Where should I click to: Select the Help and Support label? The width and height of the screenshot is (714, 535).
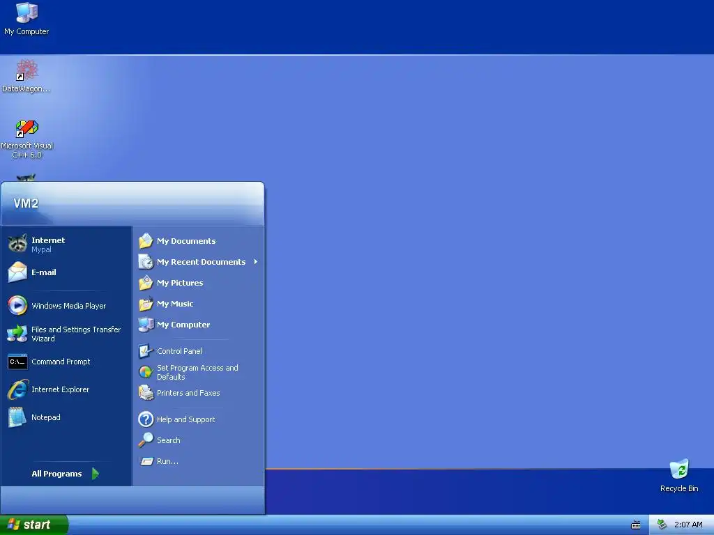click(x=185, y=419)
